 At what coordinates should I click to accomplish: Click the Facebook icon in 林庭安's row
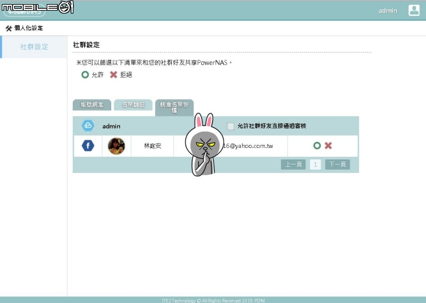(88, 146)
